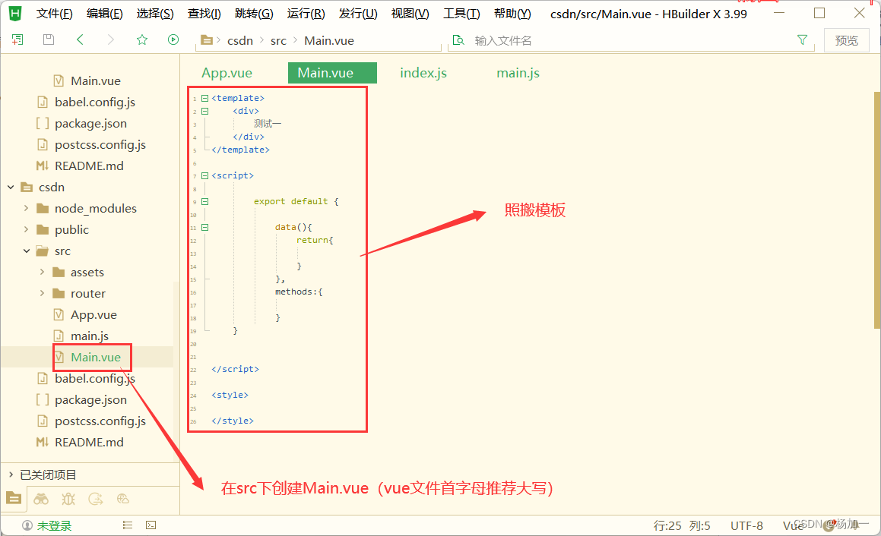This screenshot has width=881, height=536.
Task: Go forward with the right arrow icon
Action: click(x=111, y=39)
